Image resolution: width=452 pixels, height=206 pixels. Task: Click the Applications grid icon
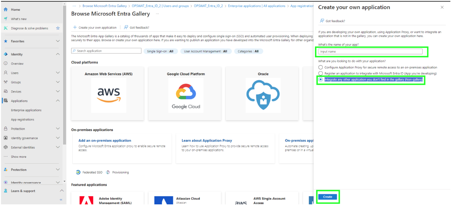click(6, 101)
